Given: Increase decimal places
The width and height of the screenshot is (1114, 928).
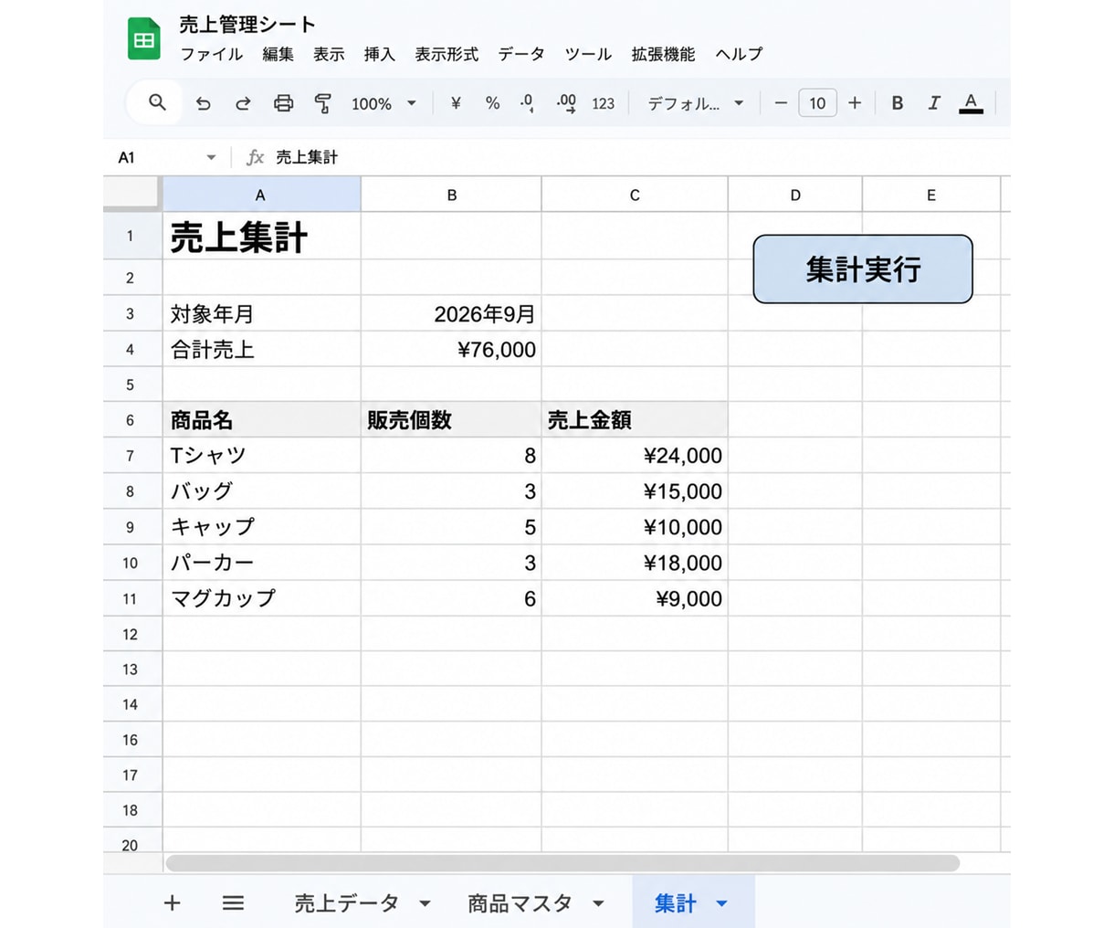Looking at the screenshot, I should click(x=566, y=103).
